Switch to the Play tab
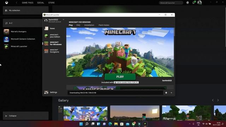This screenshot has width=226, height=127. (x=71, y=25)
